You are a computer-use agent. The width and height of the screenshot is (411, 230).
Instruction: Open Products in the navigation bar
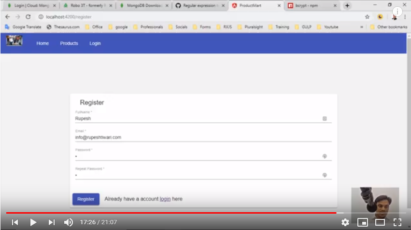click(x=69, y=43)
